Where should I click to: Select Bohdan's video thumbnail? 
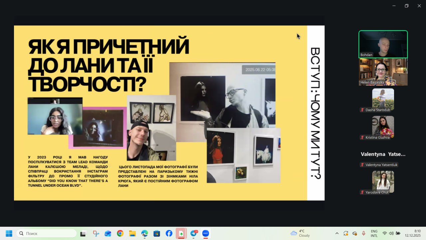tap(383, 44)
